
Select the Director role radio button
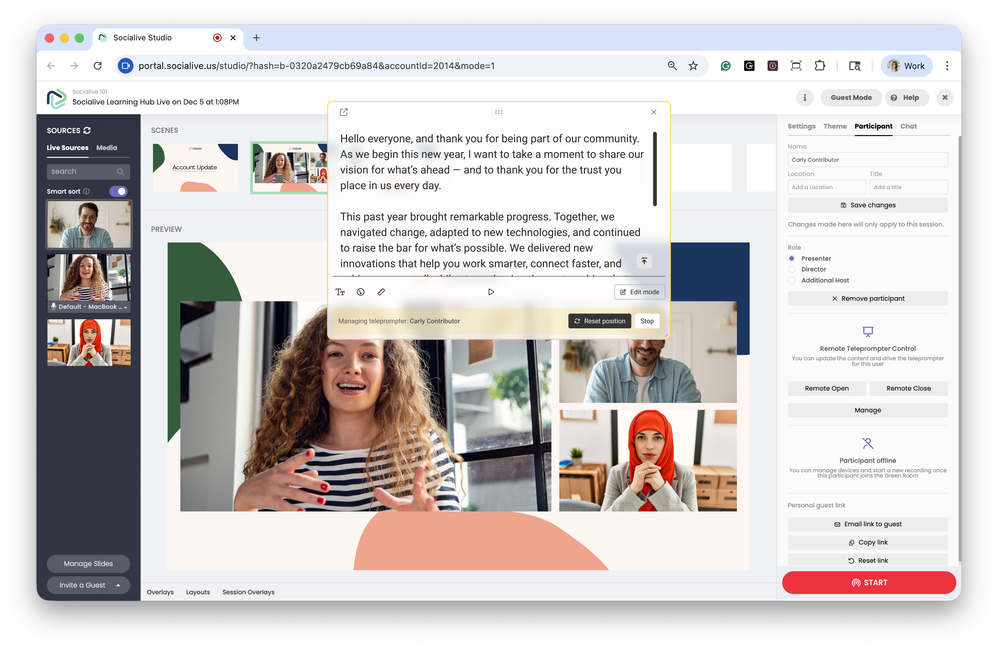[x=792, y=269]
